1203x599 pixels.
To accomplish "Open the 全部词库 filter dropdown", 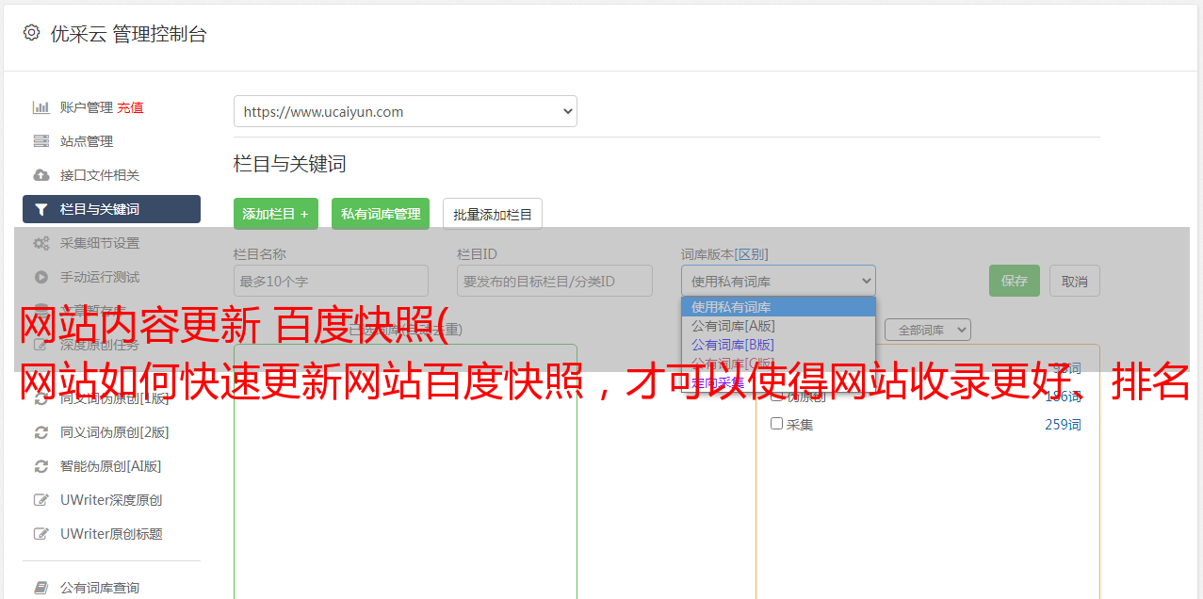I will [x=928, y=330].
